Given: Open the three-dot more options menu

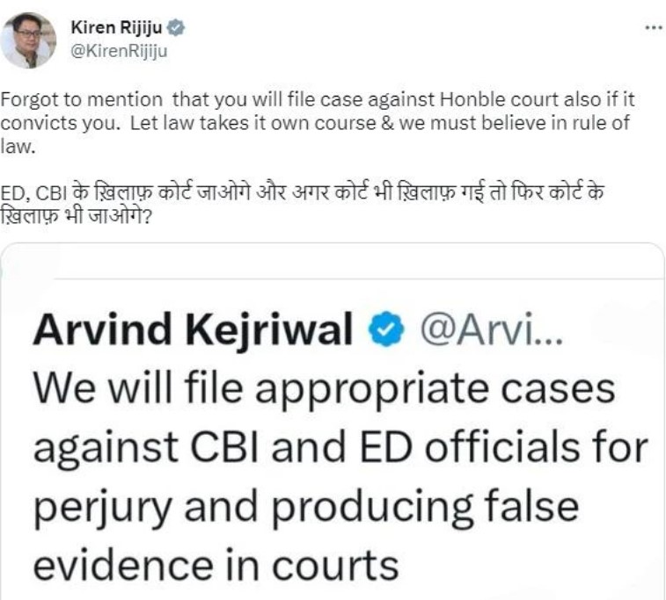Looking at the screenshot, I should 654,28.
